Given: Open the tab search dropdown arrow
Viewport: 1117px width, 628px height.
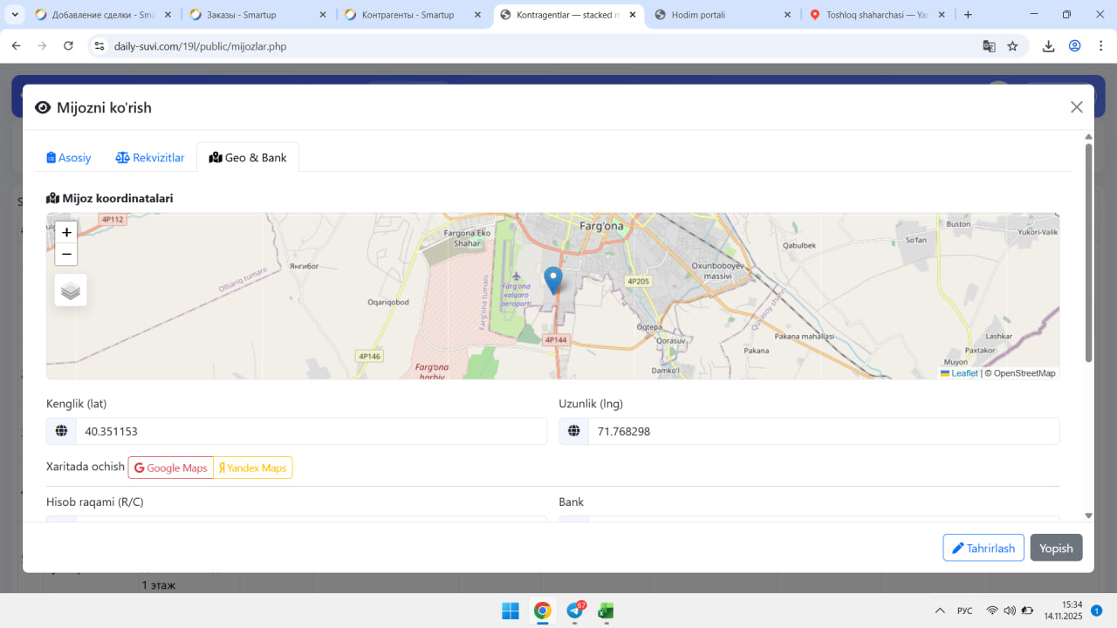Looking at the screenshot, I should (15, 15).
